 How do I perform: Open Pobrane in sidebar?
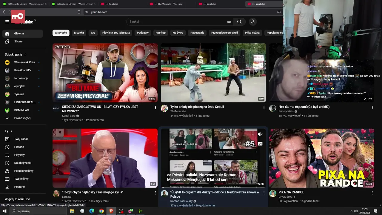[23, 187]
